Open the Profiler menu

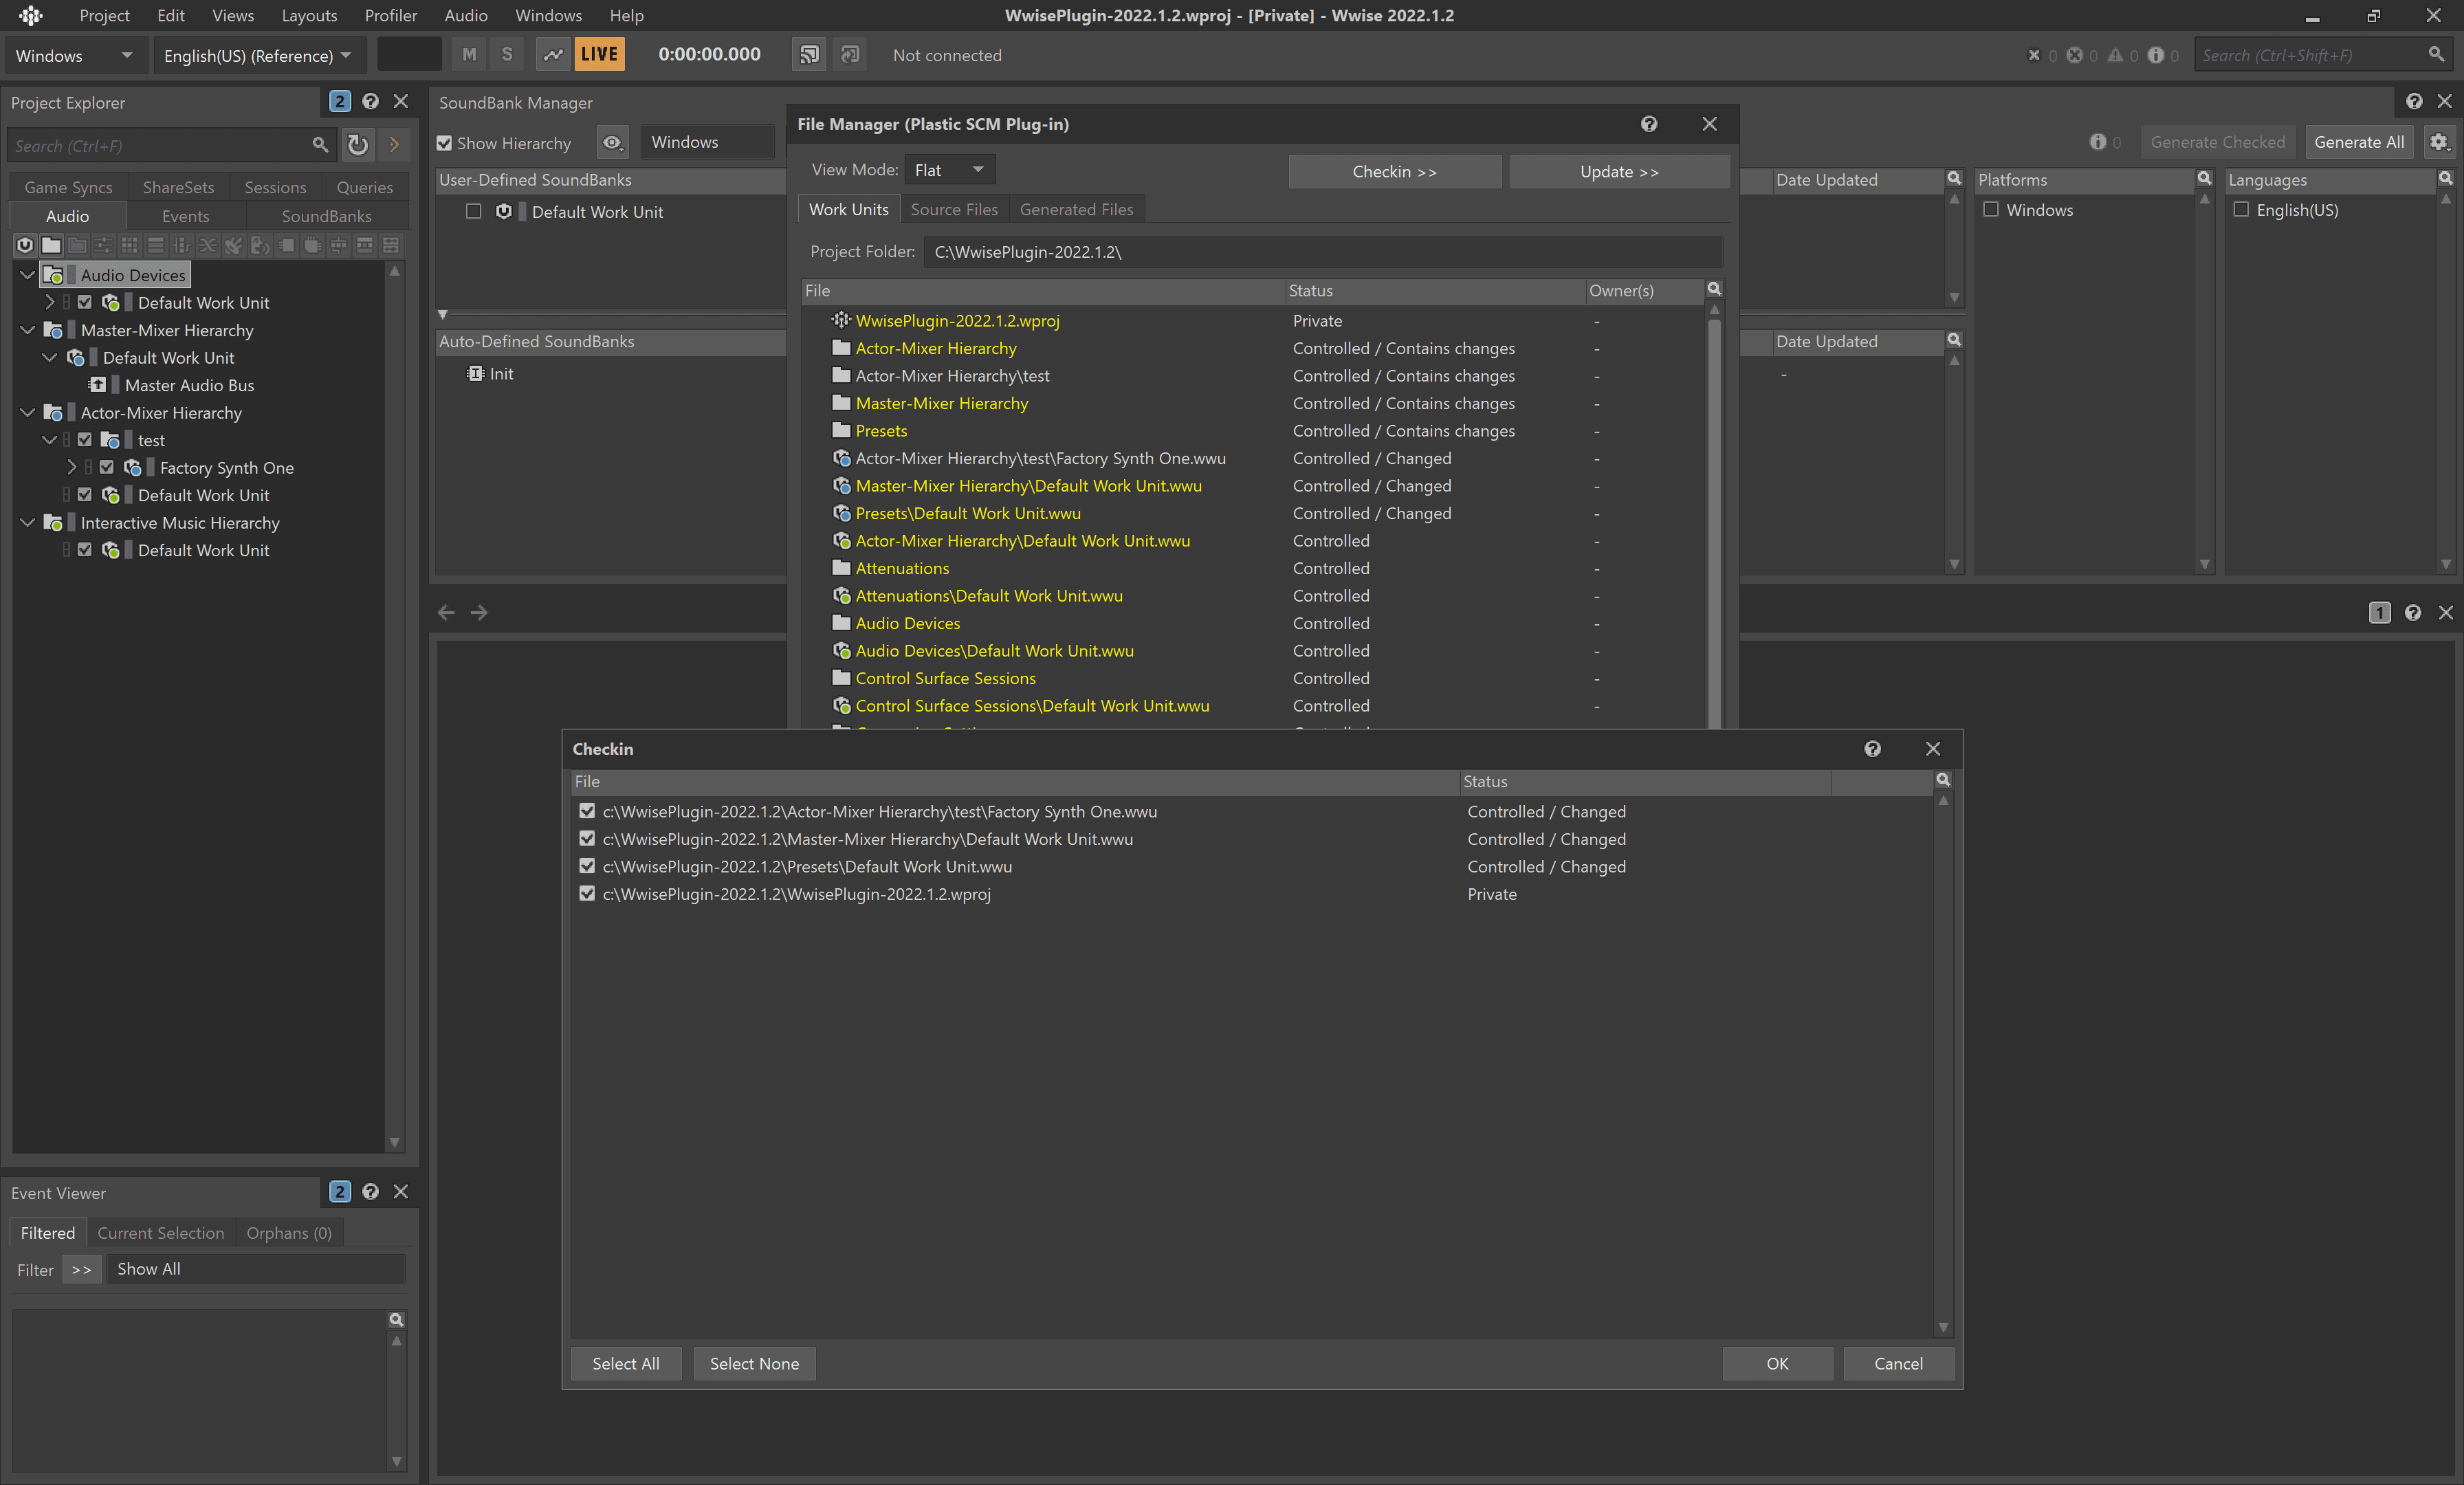pyautogui.click(x=390, y=15)
